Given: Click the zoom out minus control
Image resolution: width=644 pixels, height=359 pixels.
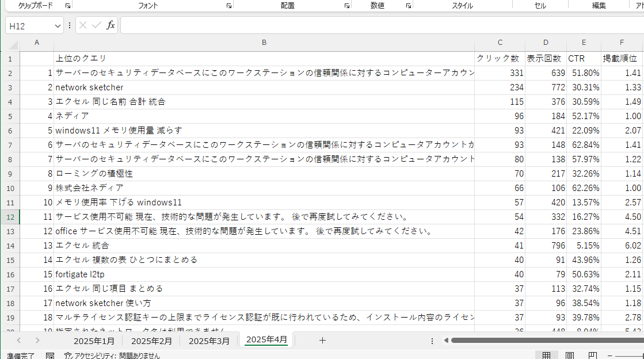Looking at the screenshot, I should (x=610, y=354).
